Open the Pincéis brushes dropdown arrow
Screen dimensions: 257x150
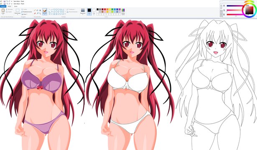[x=45, y=15]
